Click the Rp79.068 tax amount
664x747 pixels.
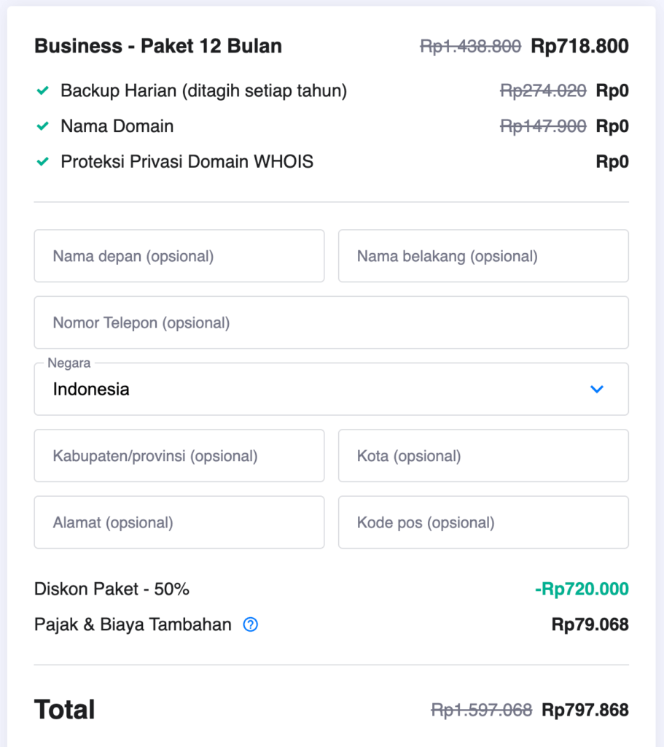pos(590,624)
